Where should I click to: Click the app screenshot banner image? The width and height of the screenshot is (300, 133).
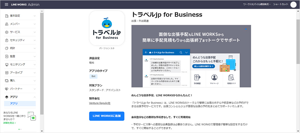point(191,56)
